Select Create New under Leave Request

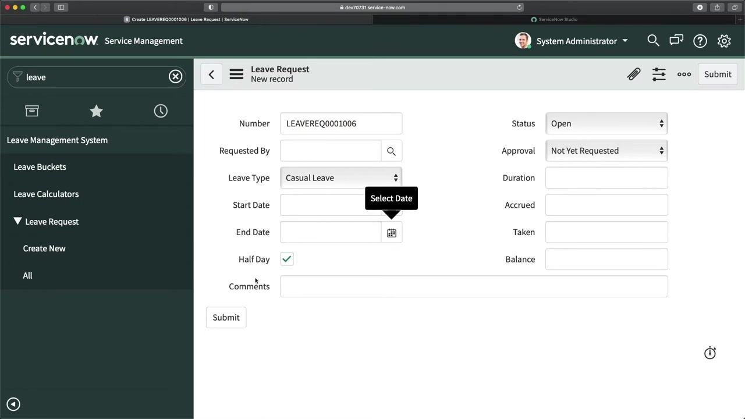[44, 248]
